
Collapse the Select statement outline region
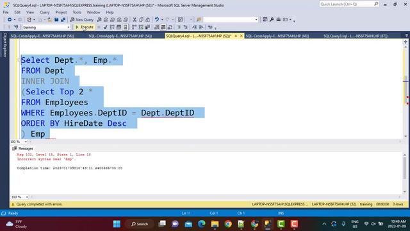tap(19, 60)
